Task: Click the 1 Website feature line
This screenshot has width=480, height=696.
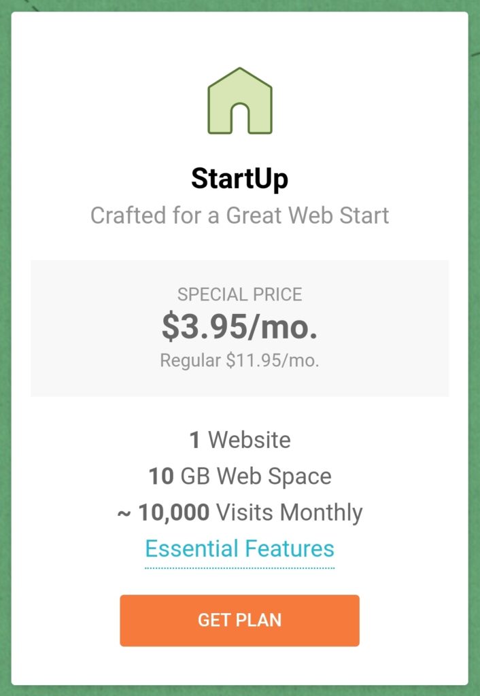Action: tap(240, 440)
